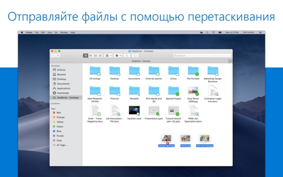Viewport: 283px width, 177px height.
Task: Select Rich Media and 3D folder
Action: [x=154, y=91]
